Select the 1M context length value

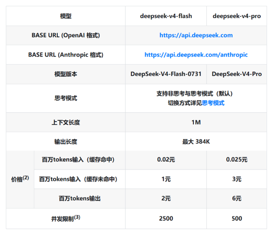pyautogui.click(x=196, y=122)
